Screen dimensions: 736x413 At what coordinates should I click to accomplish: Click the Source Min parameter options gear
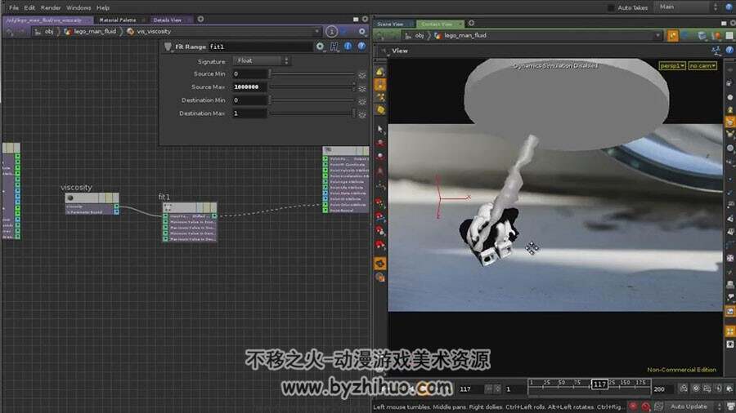pyautogui.click(x=362, y=75)
